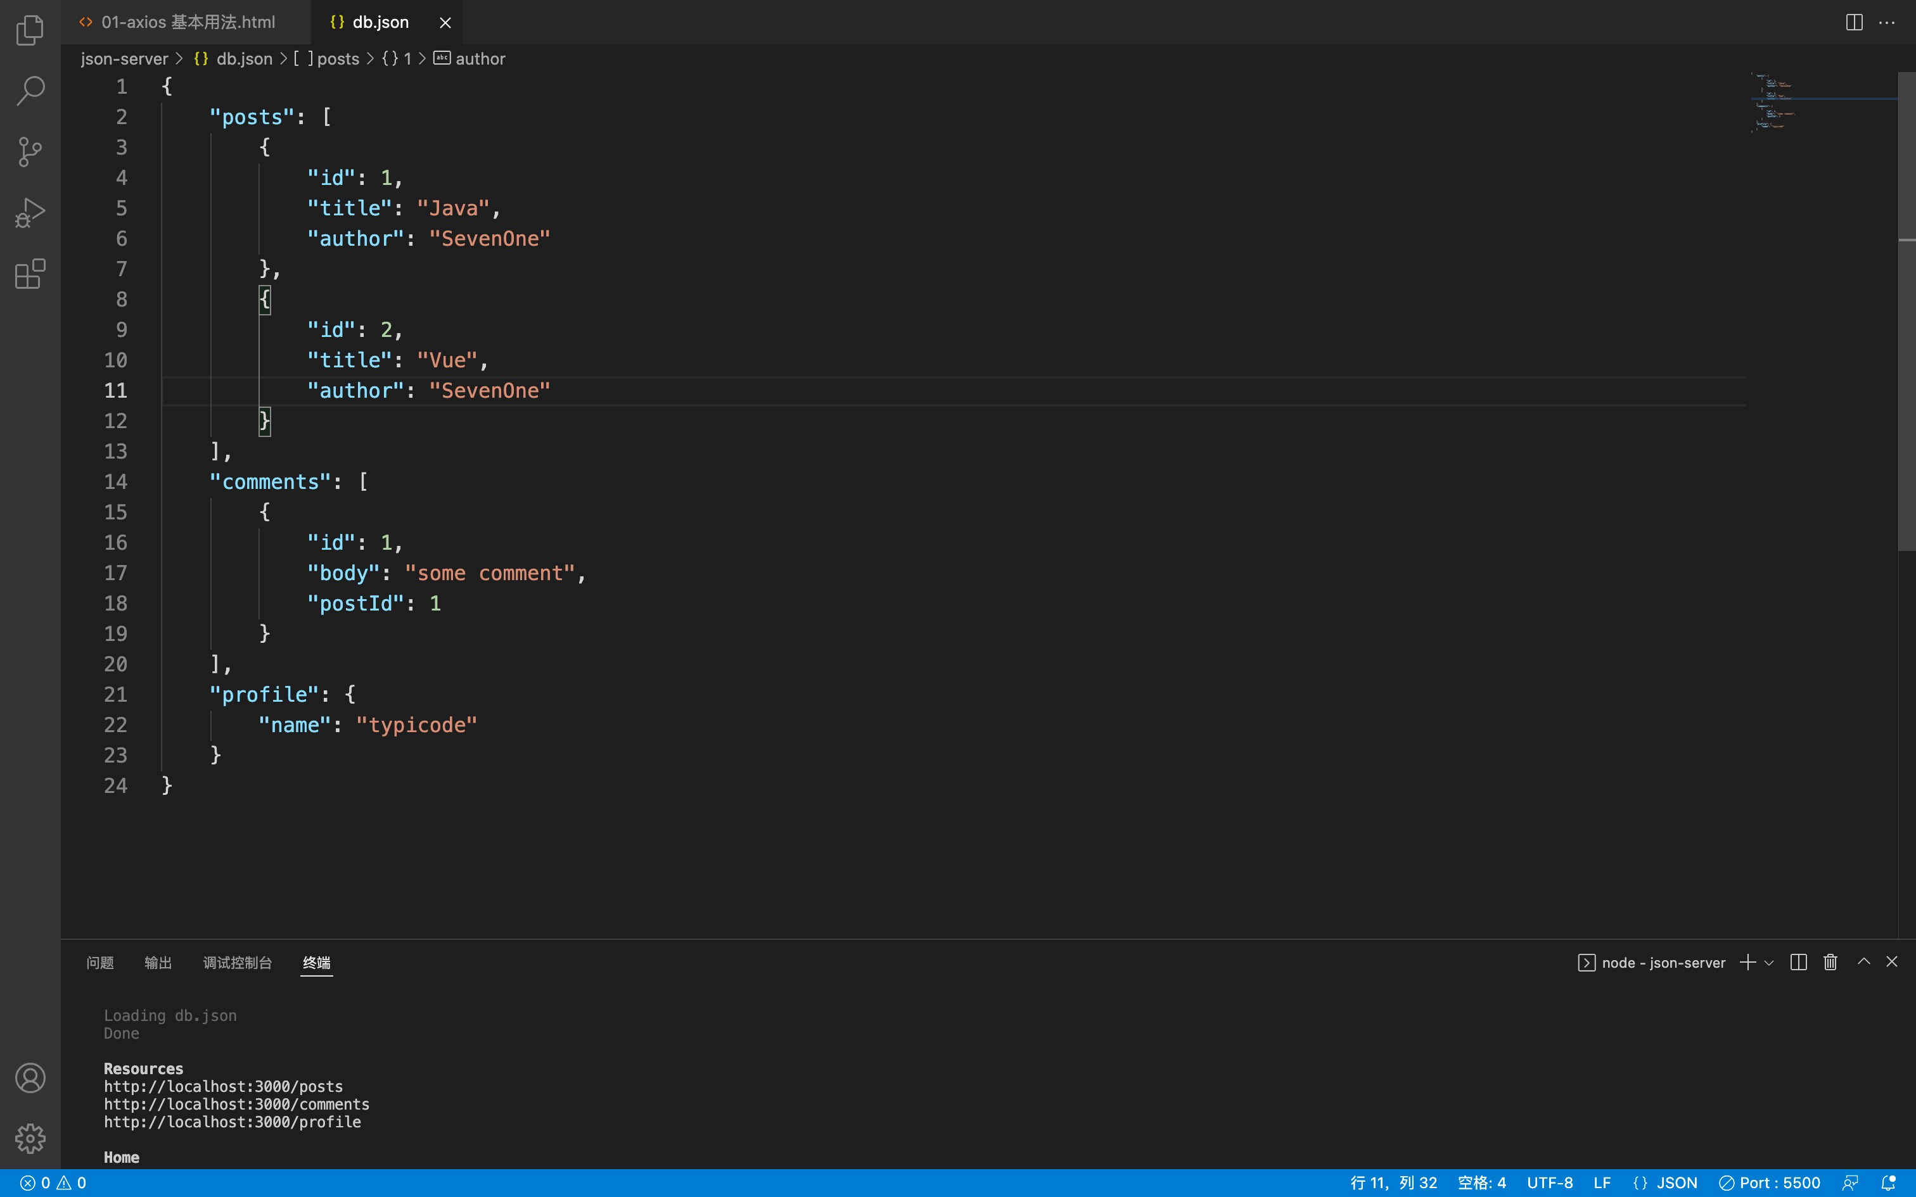The image size is (1916, 1197).
Task: Open the Explorer view in activity bar
Action: 30,30
